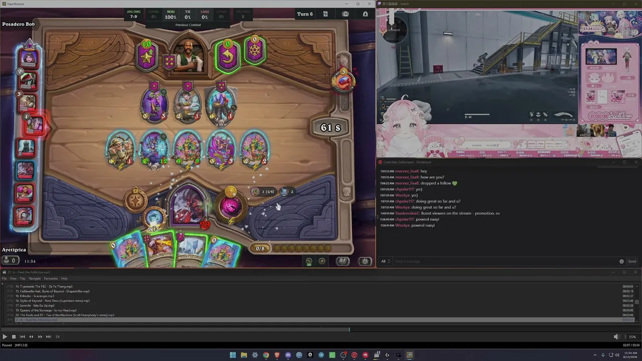
Task: Open the Windows Start menu
Action: tap(233, 355)
